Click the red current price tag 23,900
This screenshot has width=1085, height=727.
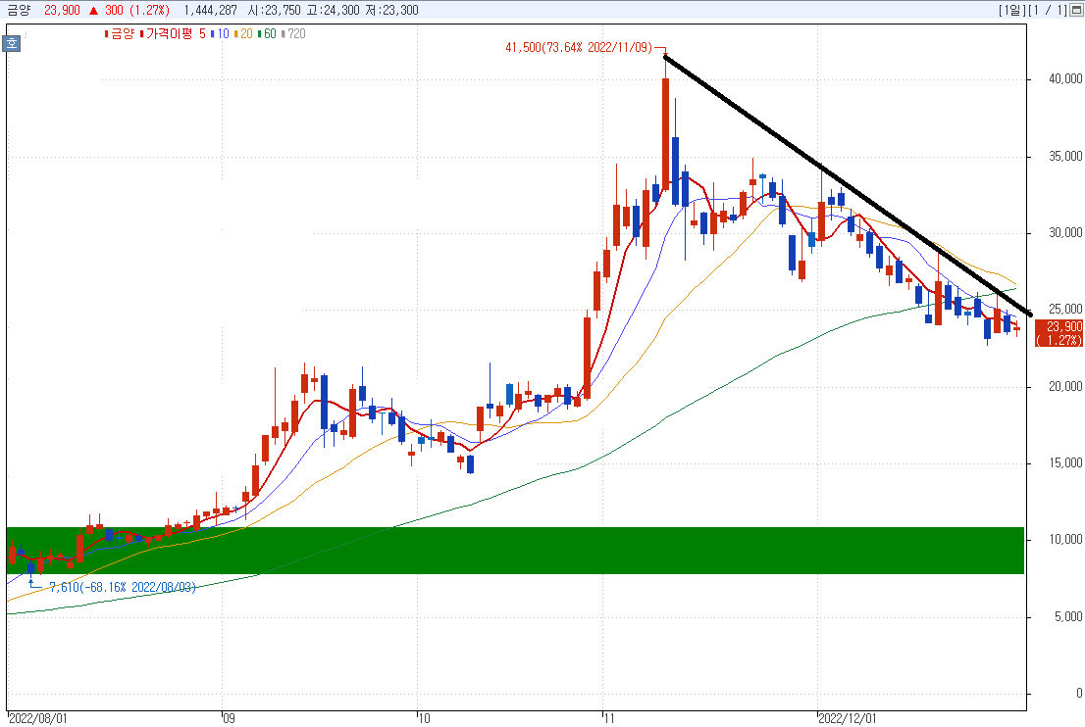click(1059, 333)
